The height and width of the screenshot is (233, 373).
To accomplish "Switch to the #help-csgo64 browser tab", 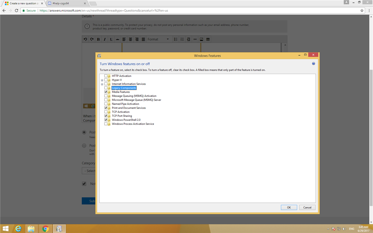I will (66, 3).
